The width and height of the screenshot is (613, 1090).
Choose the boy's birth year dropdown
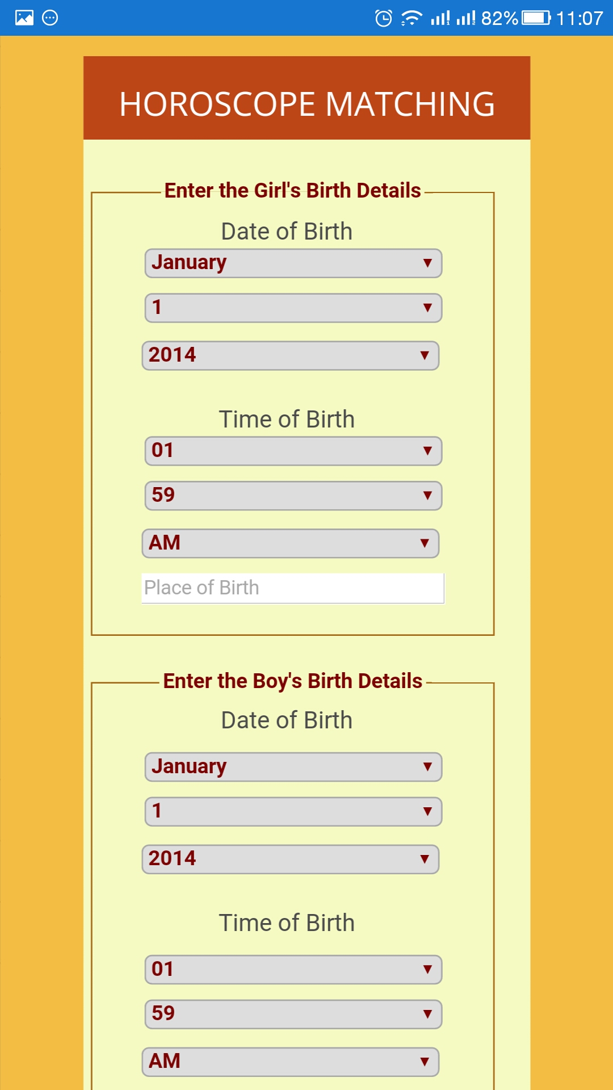[290, 860]
